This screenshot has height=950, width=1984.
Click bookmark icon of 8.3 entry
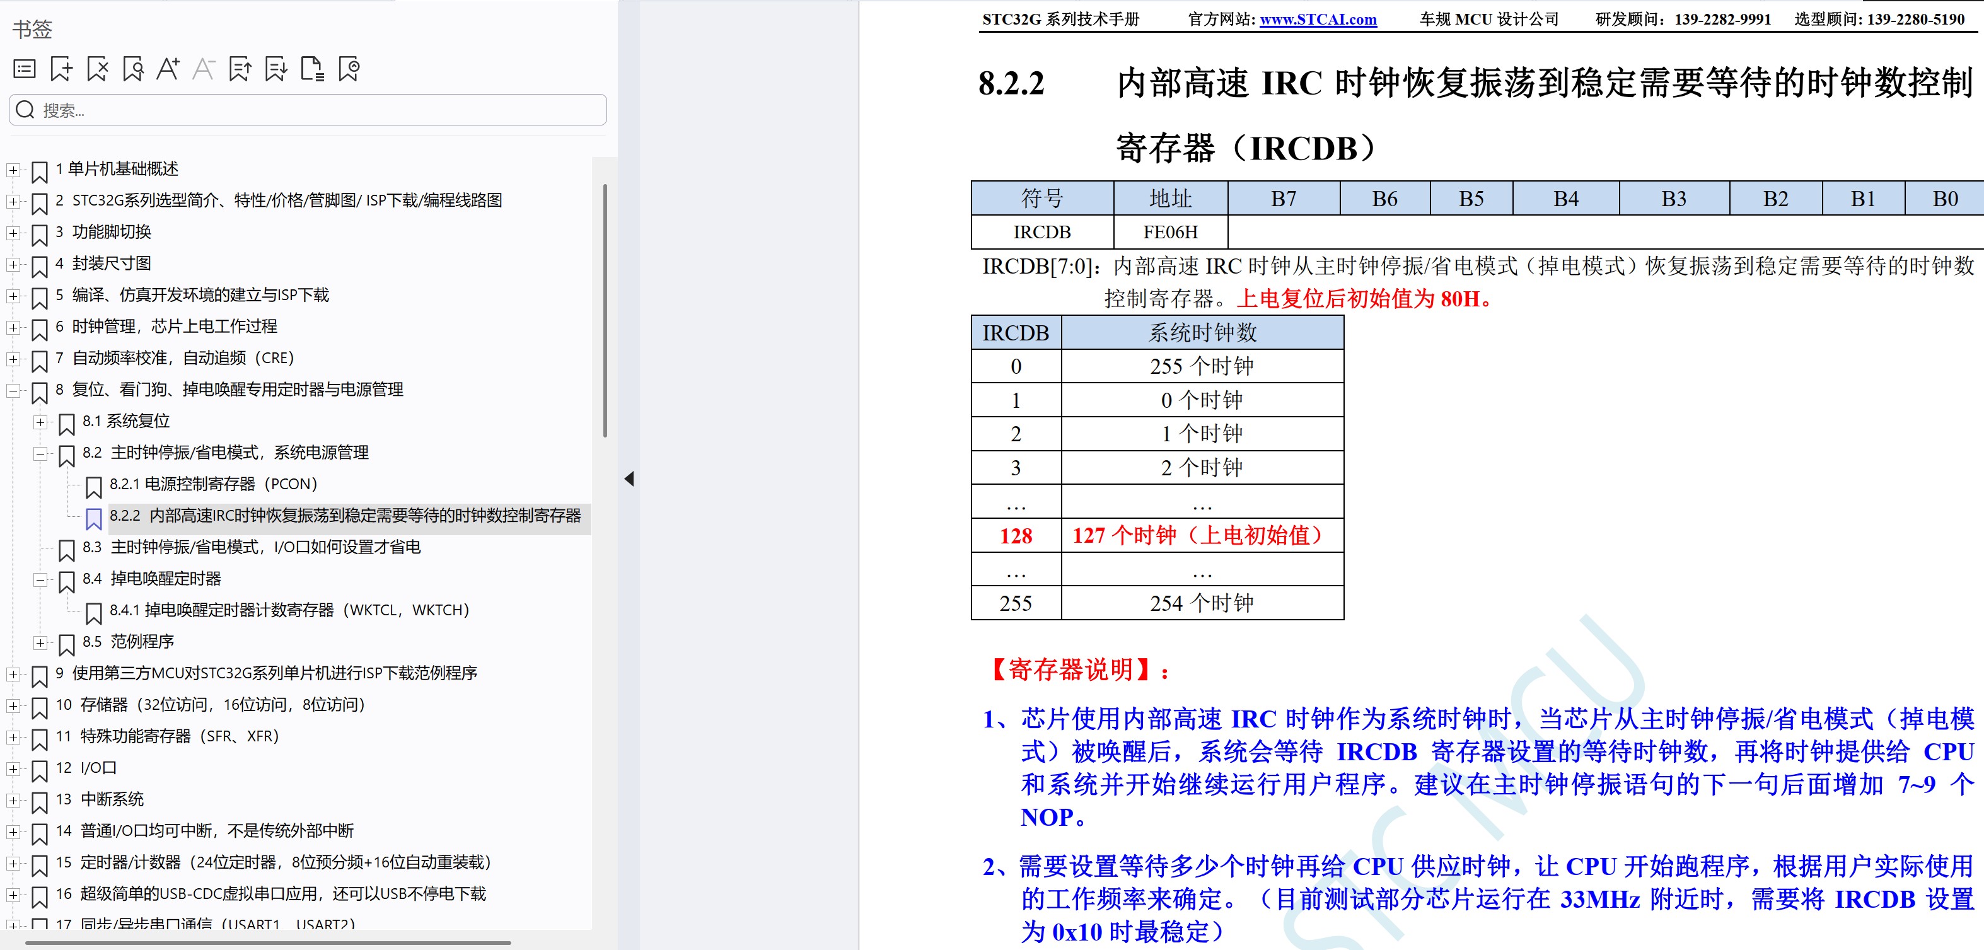tap(66, 550)
